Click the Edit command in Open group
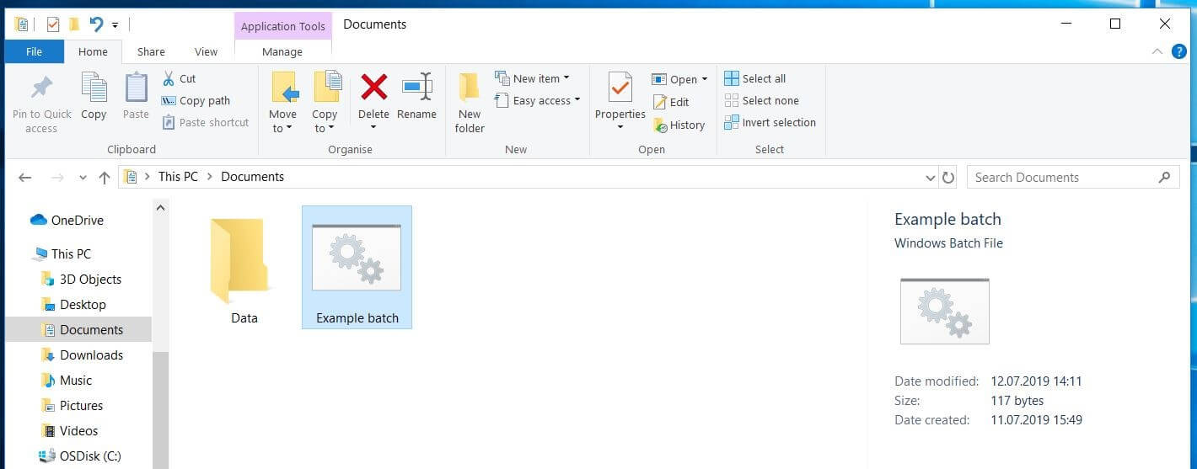Viewport: 1197px width, 469px height. point(671,102)
